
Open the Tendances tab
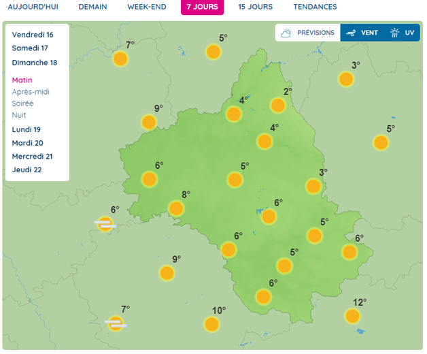(x=315, y=7)
